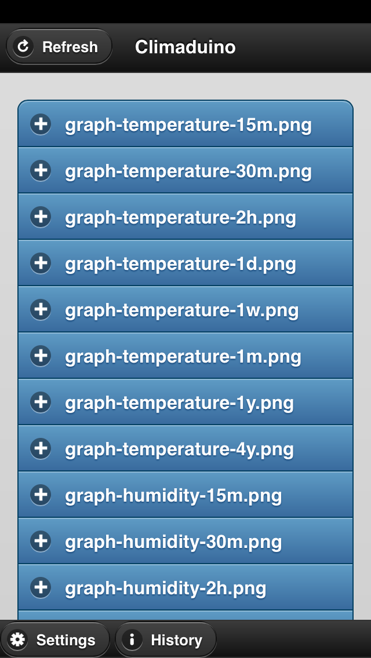Screen dimensions: 371x658
Task: Click the gear icon in Settings
Action: click(17, 640)
